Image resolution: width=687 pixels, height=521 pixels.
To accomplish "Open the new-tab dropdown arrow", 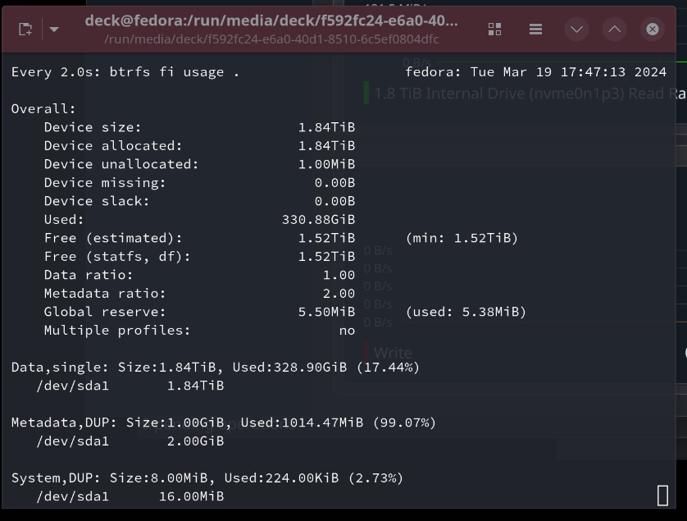I will (x=54, y=30).
